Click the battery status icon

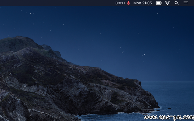tap(159, 3)
